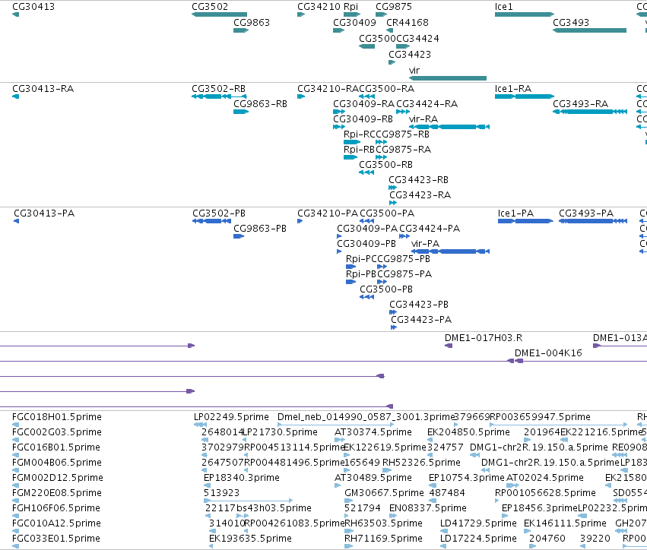
Task: Select the CG30409 gene label
Action: click(x=354, y=23)
